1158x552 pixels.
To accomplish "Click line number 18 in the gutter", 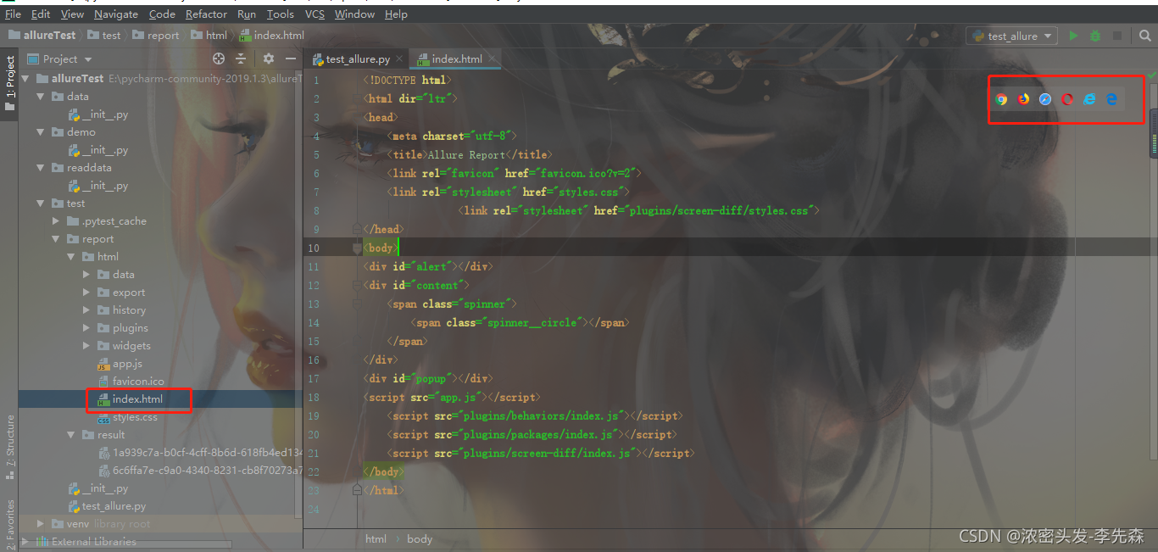I will tap(314, 397).
